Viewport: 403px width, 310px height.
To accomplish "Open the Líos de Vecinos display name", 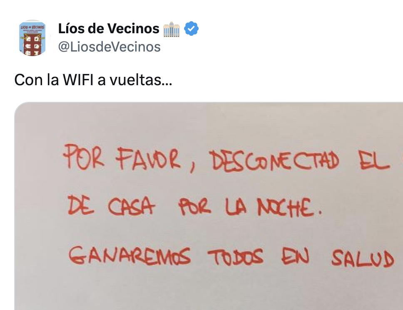I will (x=109, y=29).
